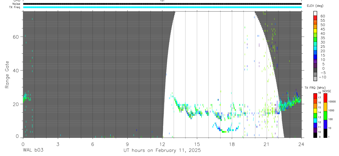Screen dimensions: 339x156
Task: Pick the yellow TX FRQ swatch between 14 and 15
Action: (315, 110)
